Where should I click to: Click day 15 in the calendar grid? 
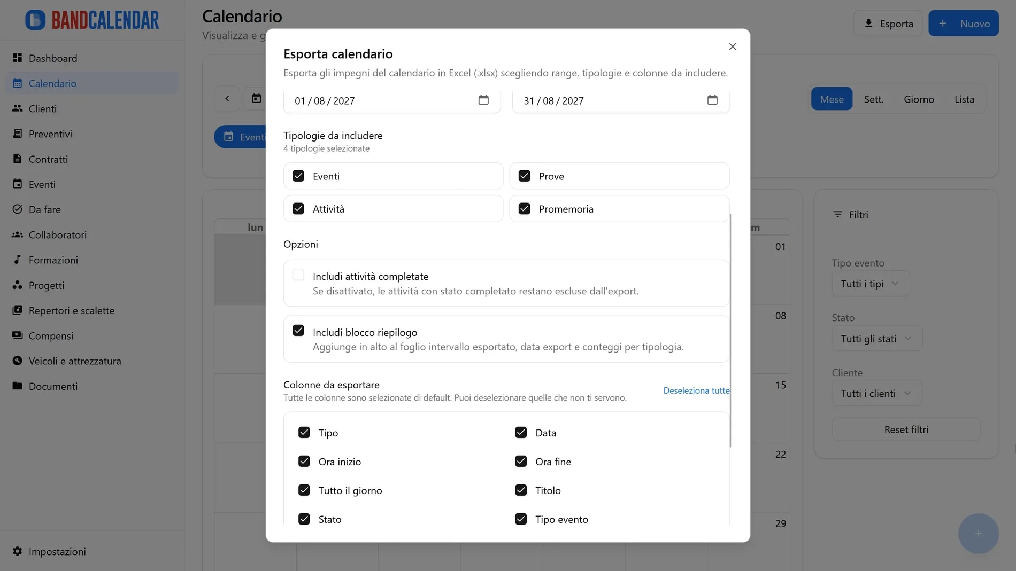[x=781, y=385]
